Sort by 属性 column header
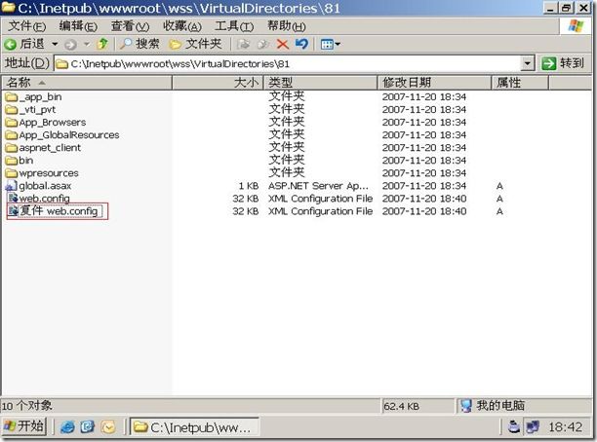This screenshot has height=442, width=597. tap(520, 82)
